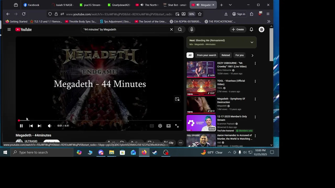Switch to the Shat Bot tab
The width and height of the screenshot is (335, 188).
pyautogui.click(x=175, y=5)
